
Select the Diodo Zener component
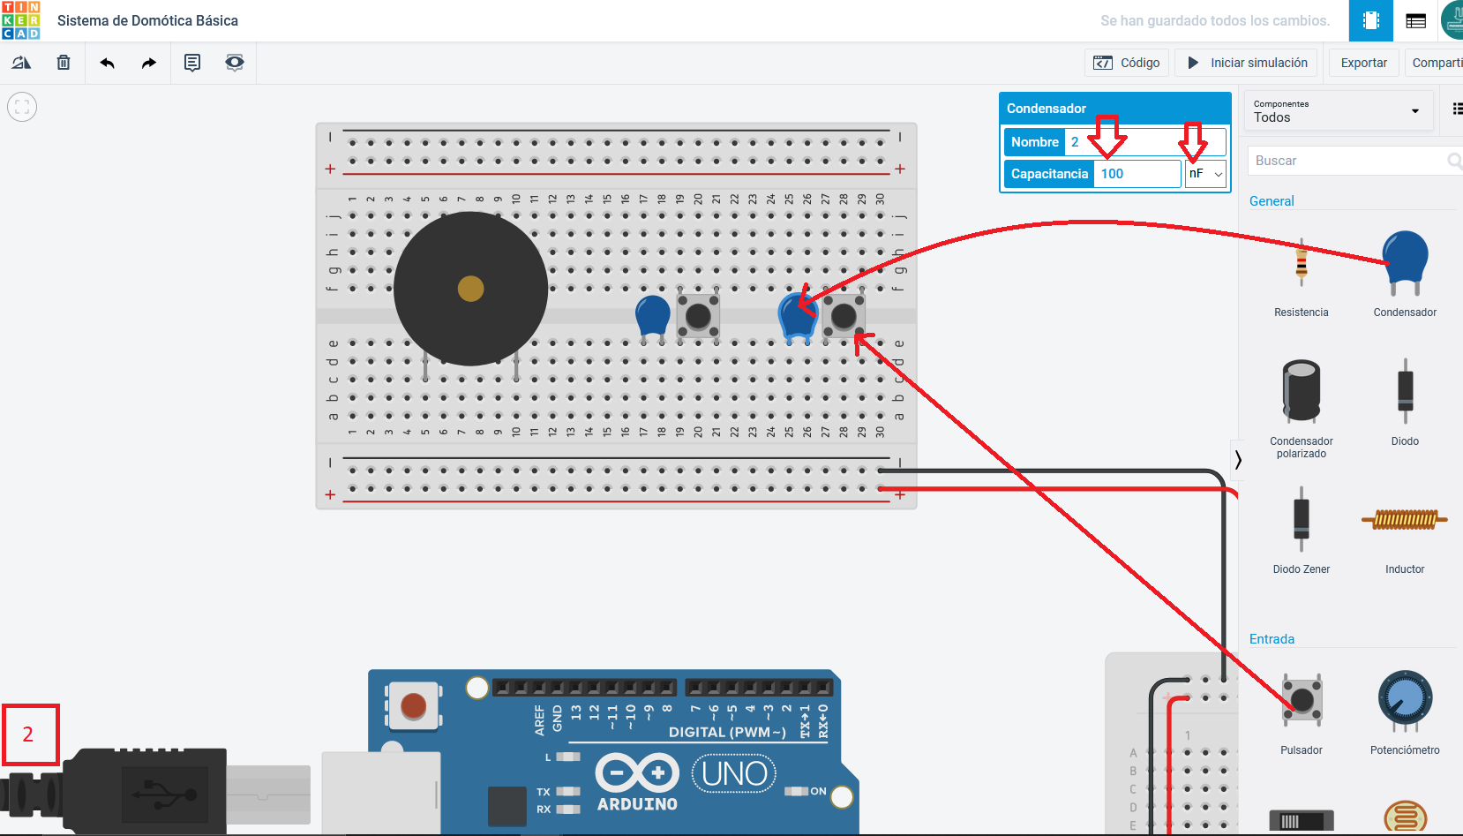1302,531
